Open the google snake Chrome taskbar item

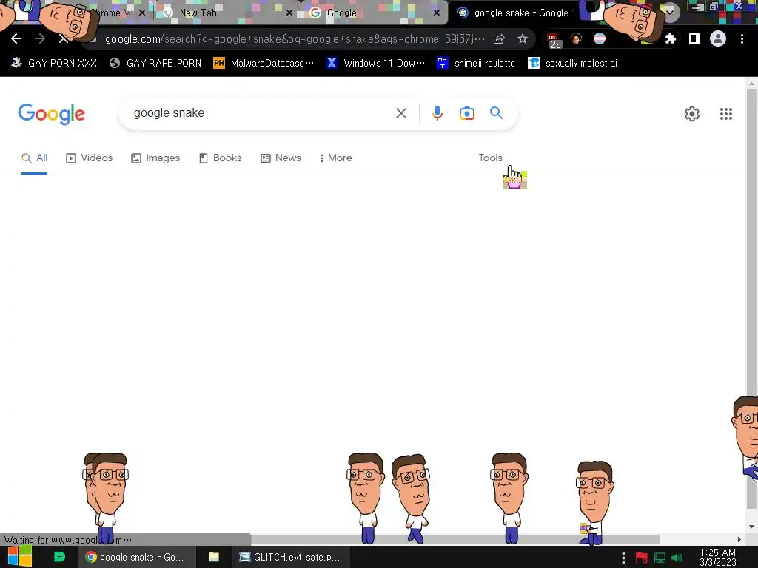coord(137,557)
